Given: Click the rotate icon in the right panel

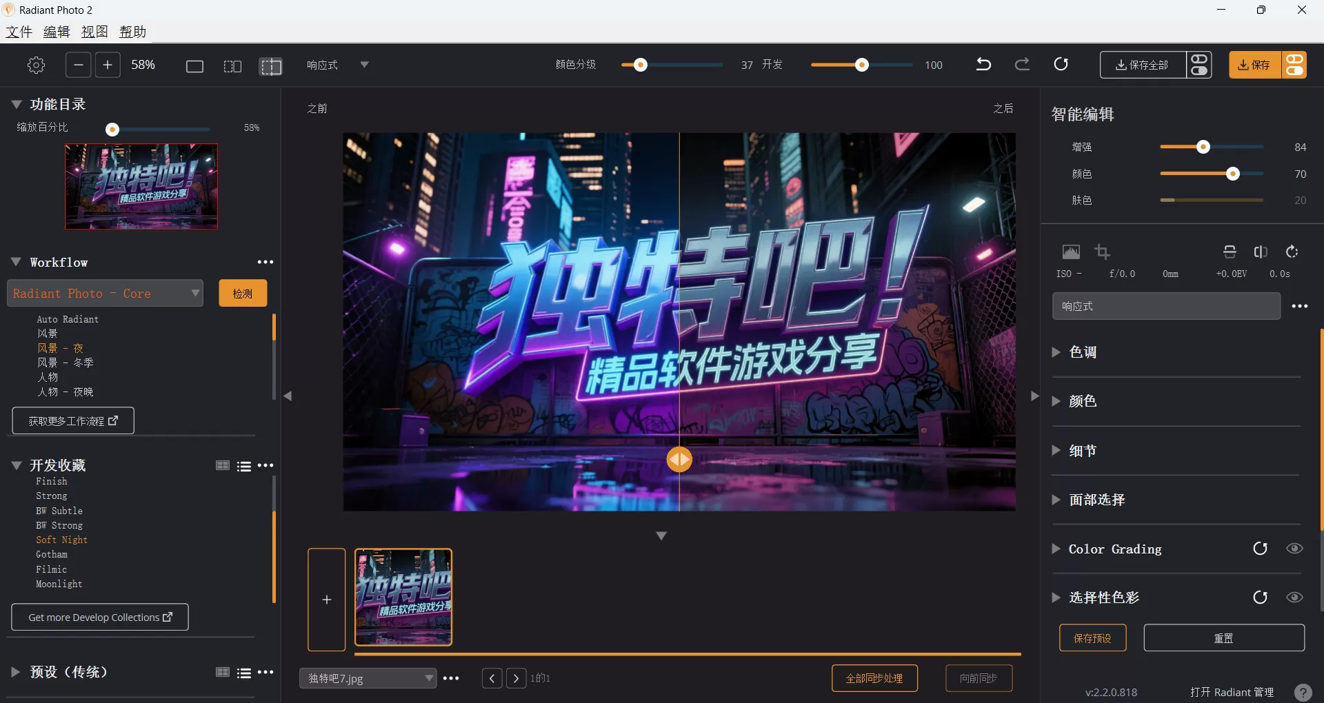Looking at the screenshot, I should 1292,252.
